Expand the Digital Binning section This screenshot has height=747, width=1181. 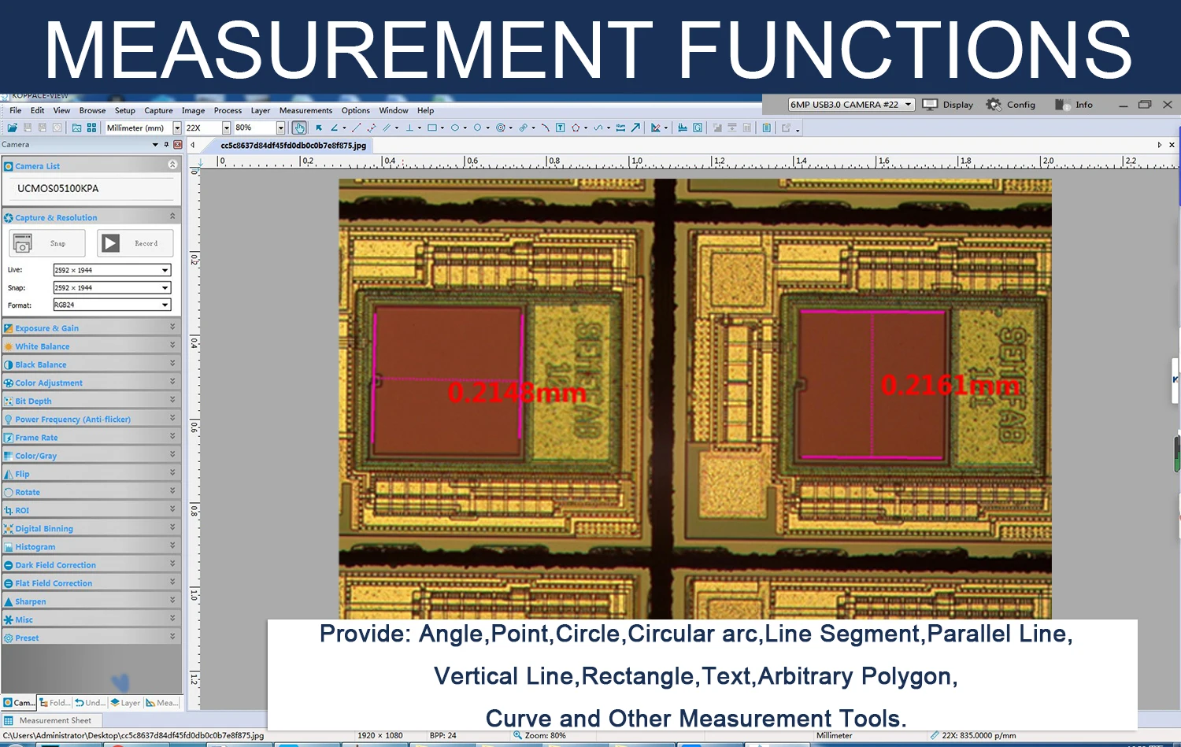point(91,528)
